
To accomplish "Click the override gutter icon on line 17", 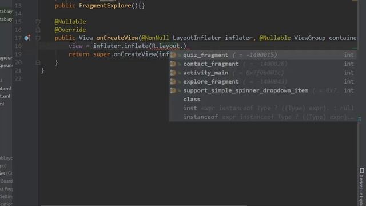I will tap(27, 38).
